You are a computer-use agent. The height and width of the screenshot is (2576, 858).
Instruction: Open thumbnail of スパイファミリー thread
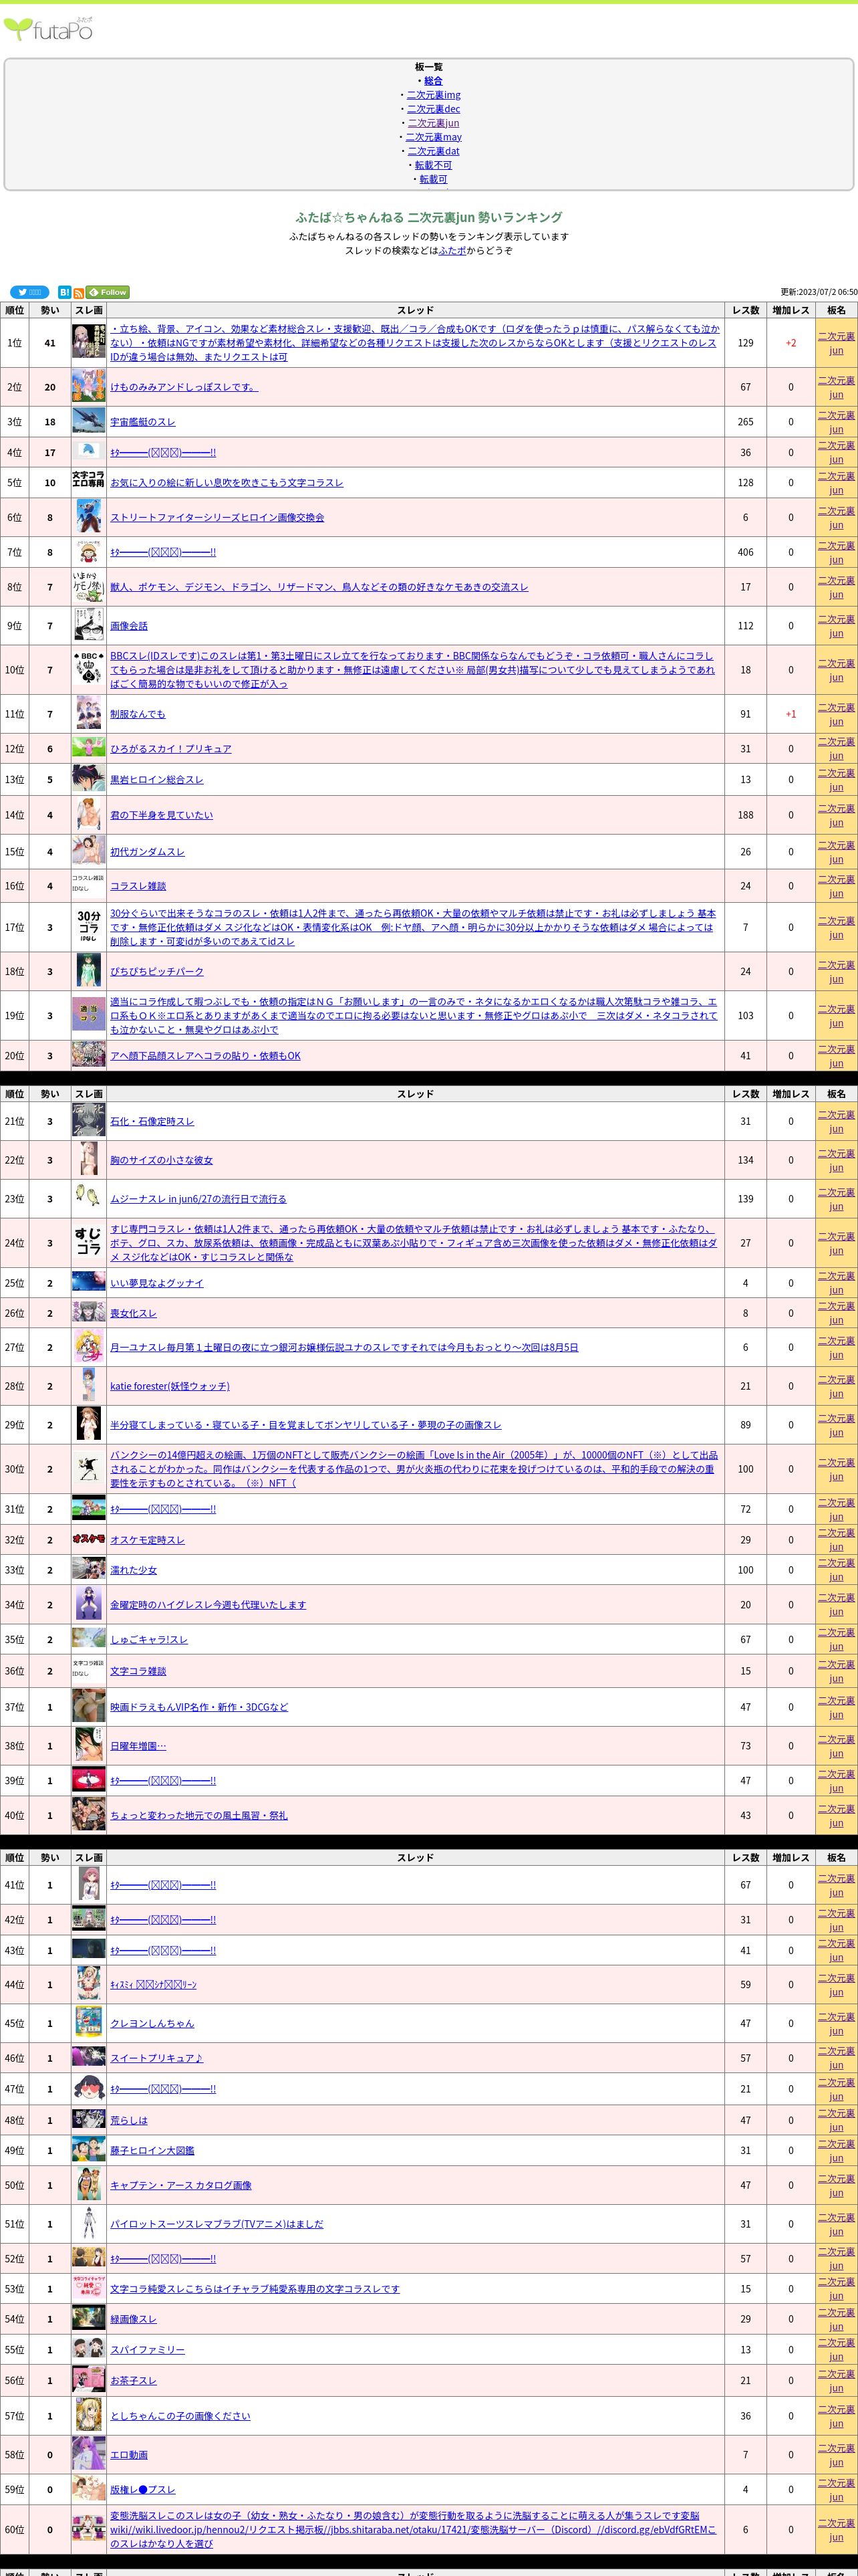point(89,2349)
